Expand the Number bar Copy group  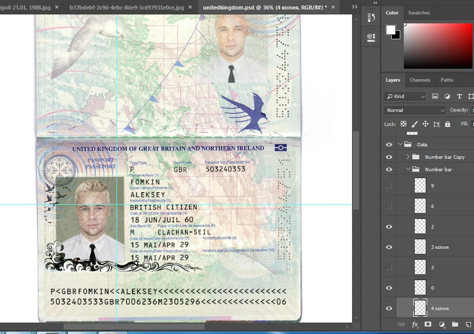408,157
